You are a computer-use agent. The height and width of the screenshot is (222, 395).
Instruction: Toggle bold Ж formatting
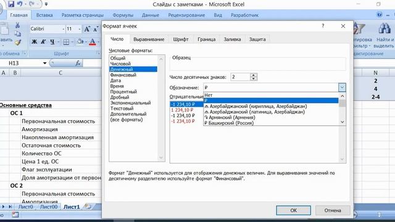(34, 42)
